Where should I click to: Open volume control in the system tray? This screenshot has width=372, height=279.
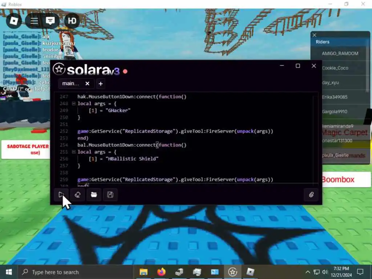point(325,272)
